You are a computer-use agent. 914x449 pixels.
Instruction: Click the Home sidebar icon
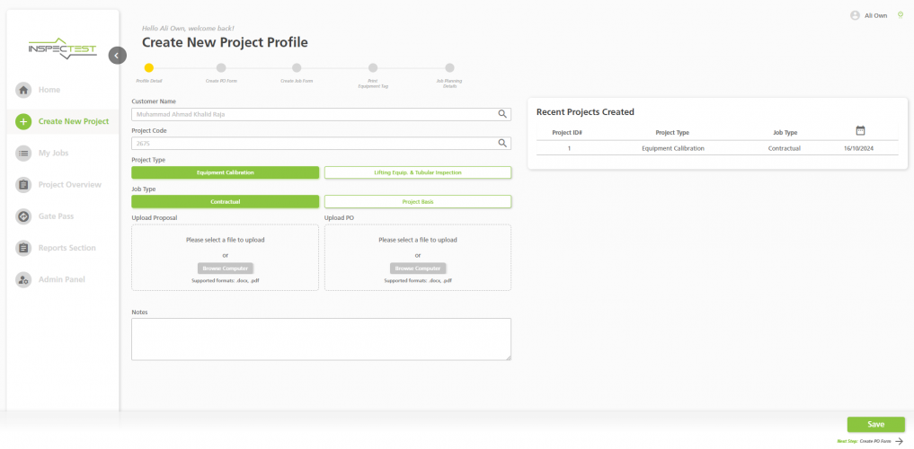click(x=23, y=91)
